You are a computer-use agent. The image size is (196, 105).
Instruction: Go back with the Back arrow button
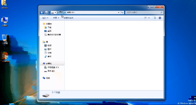pyautogui.click(x=42, y=12)
